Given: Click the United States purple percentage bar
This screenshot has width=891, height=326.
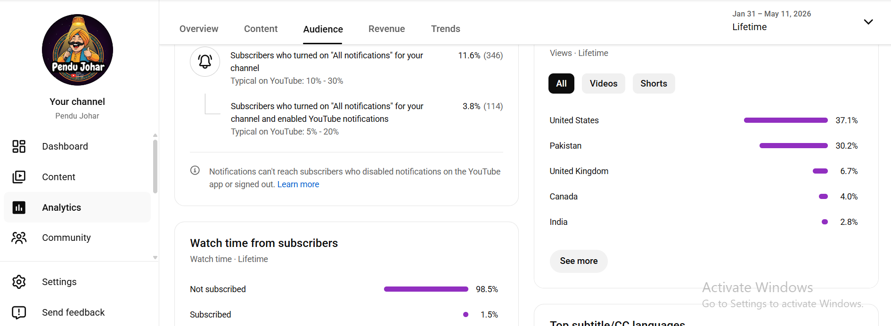Looking at the screenshot, I should coord(786,120).
